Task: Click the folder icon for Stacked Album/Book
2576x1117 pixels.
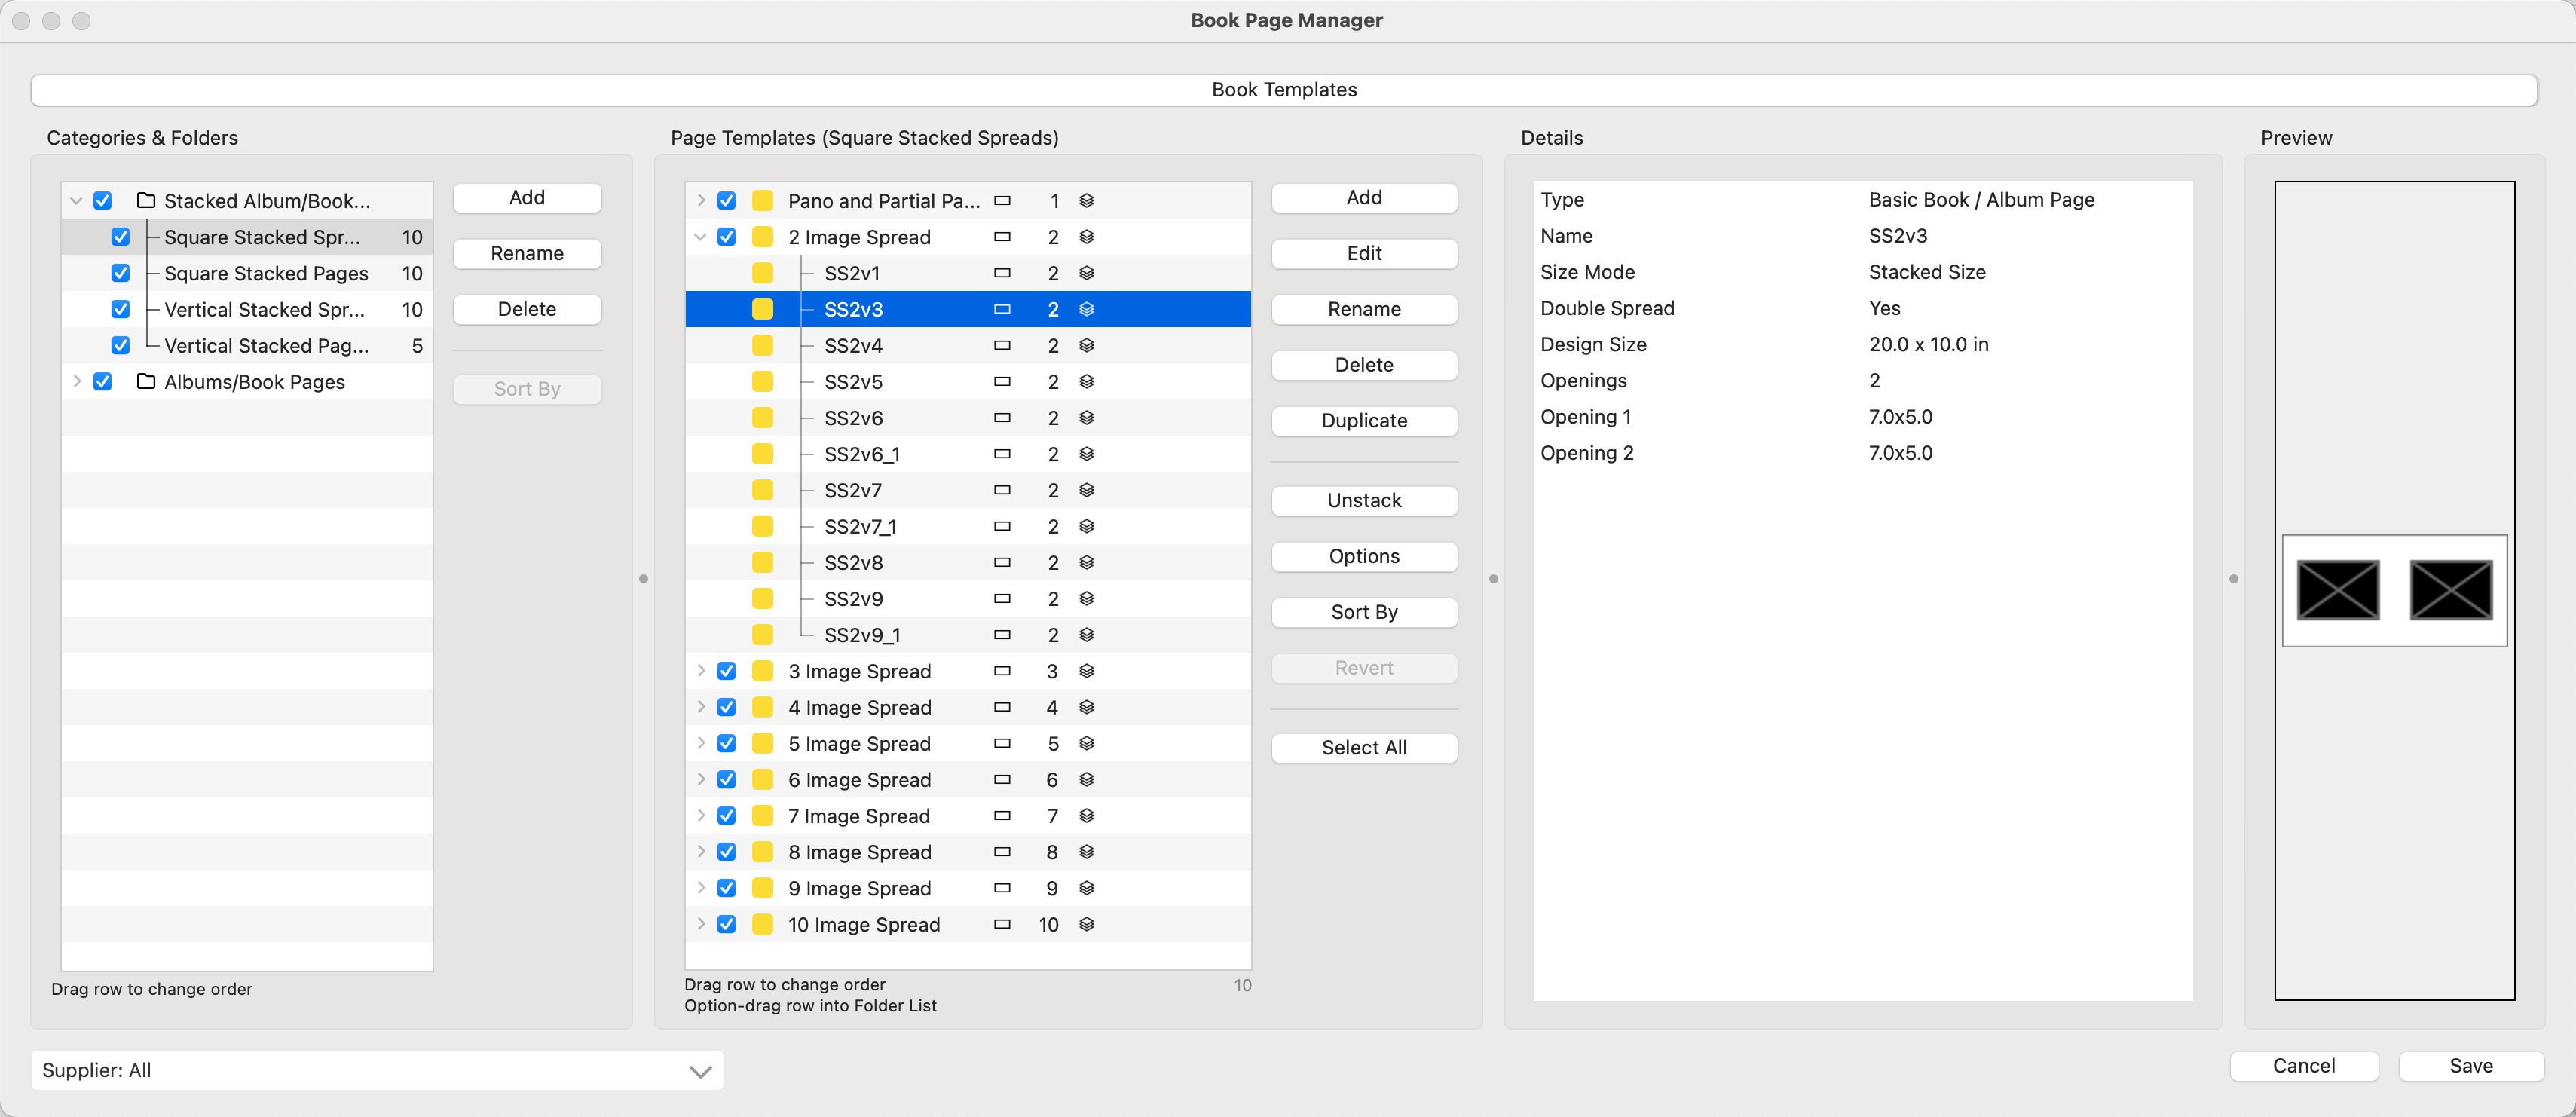Action: pos(146,200)
